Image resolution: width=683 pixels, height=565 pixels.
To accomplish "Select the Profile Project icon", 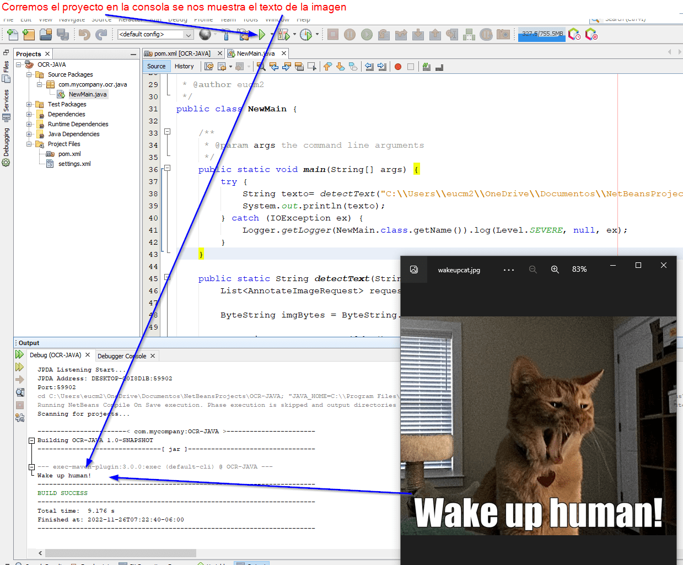I will pos(305,34).
